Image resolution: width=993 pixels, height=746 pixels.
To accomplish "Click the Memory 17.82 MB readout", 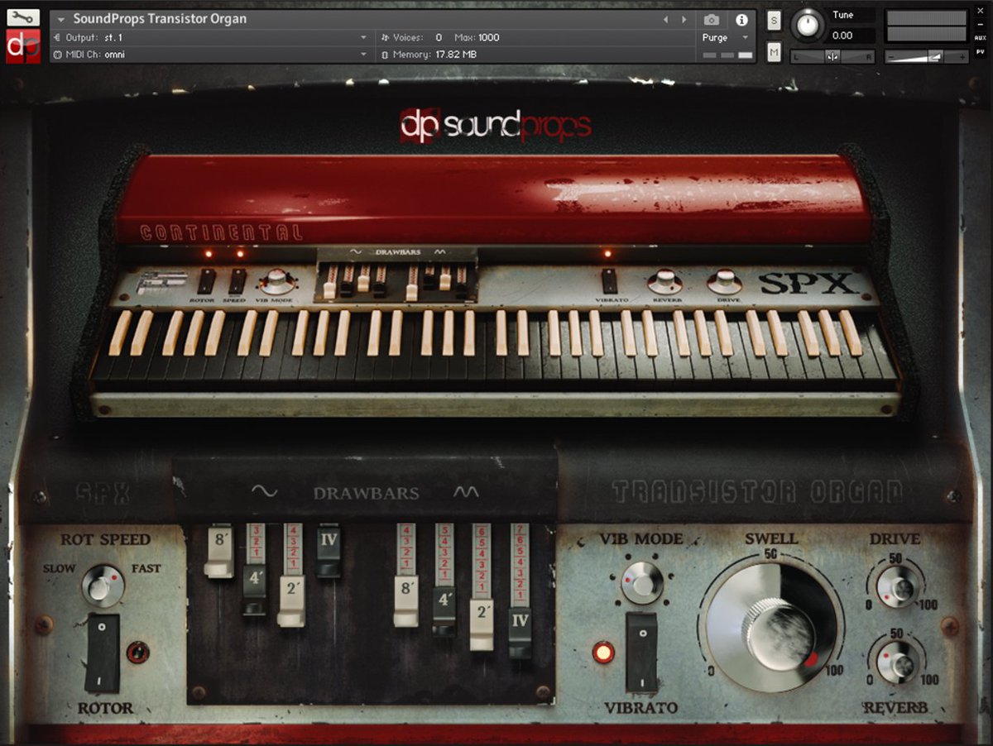I will tap(455, 55).
